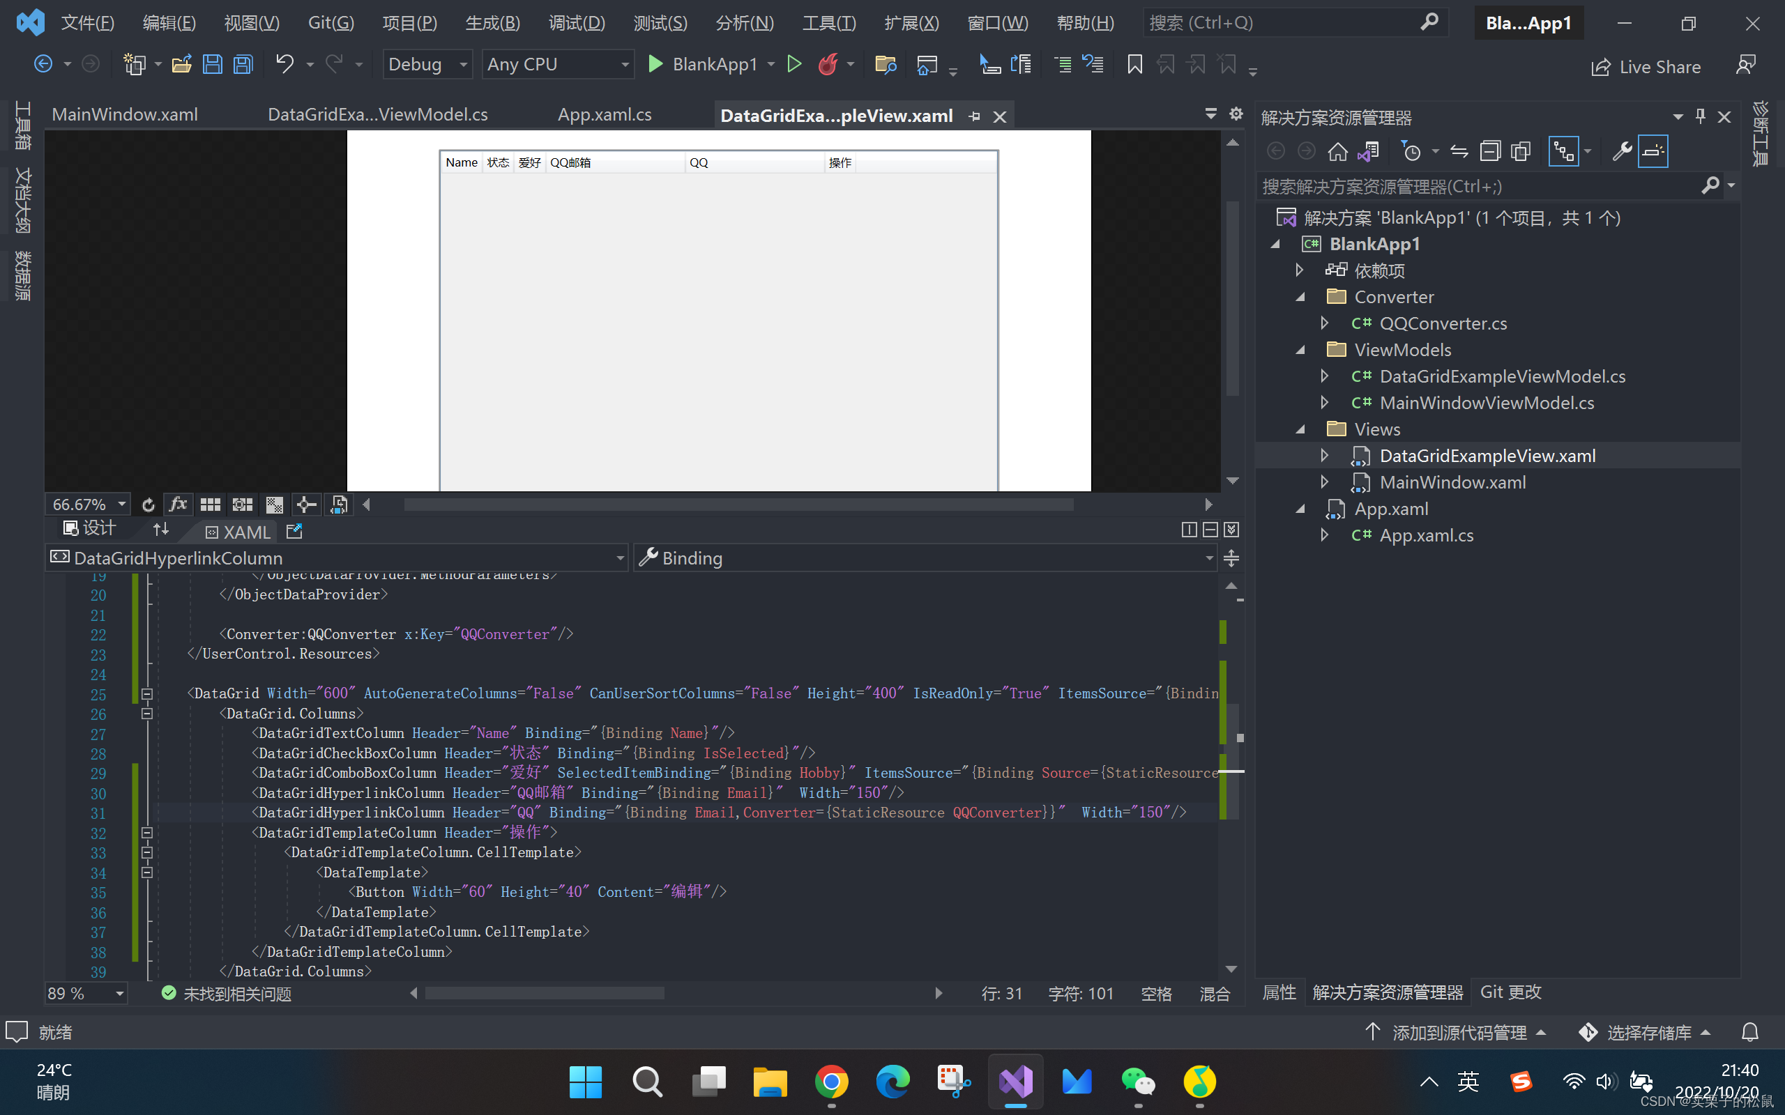Toggle the designer snap grid display
1785x1115 pixels.
point(210,505)
